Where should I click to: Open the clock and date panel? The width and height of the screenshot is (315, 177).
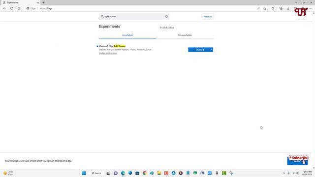pos(307,173)
